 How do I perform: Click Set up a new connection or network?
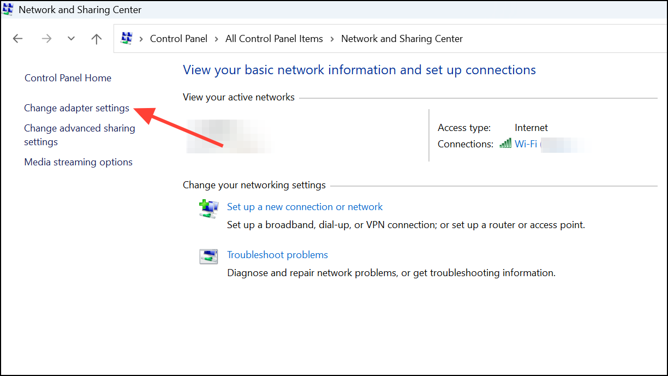coord(305,206)
